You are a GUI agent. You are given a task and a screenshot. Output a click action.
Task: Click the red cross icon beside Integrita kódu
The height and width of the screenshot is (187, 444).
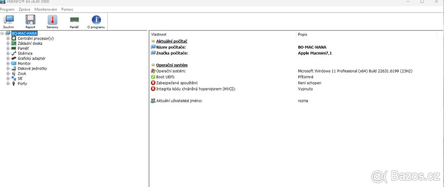point(153,89)
